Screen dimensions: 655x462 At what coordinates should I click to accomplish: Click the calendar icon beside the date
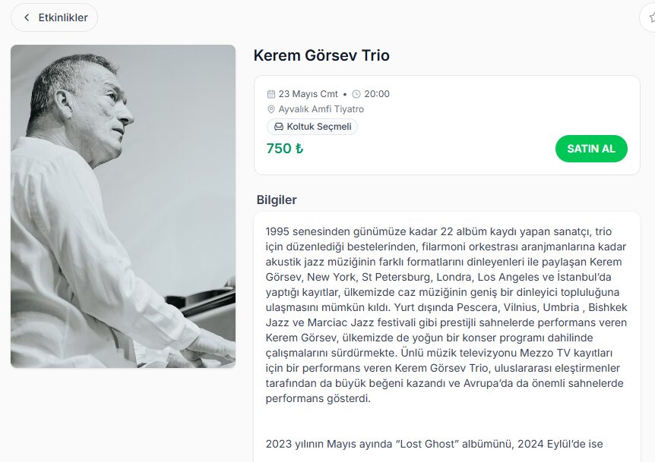[271, 94]
